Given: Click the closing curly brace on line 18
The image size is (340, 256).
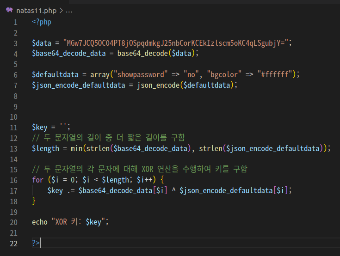Looking at the screenshot, I should click(34, 201).
